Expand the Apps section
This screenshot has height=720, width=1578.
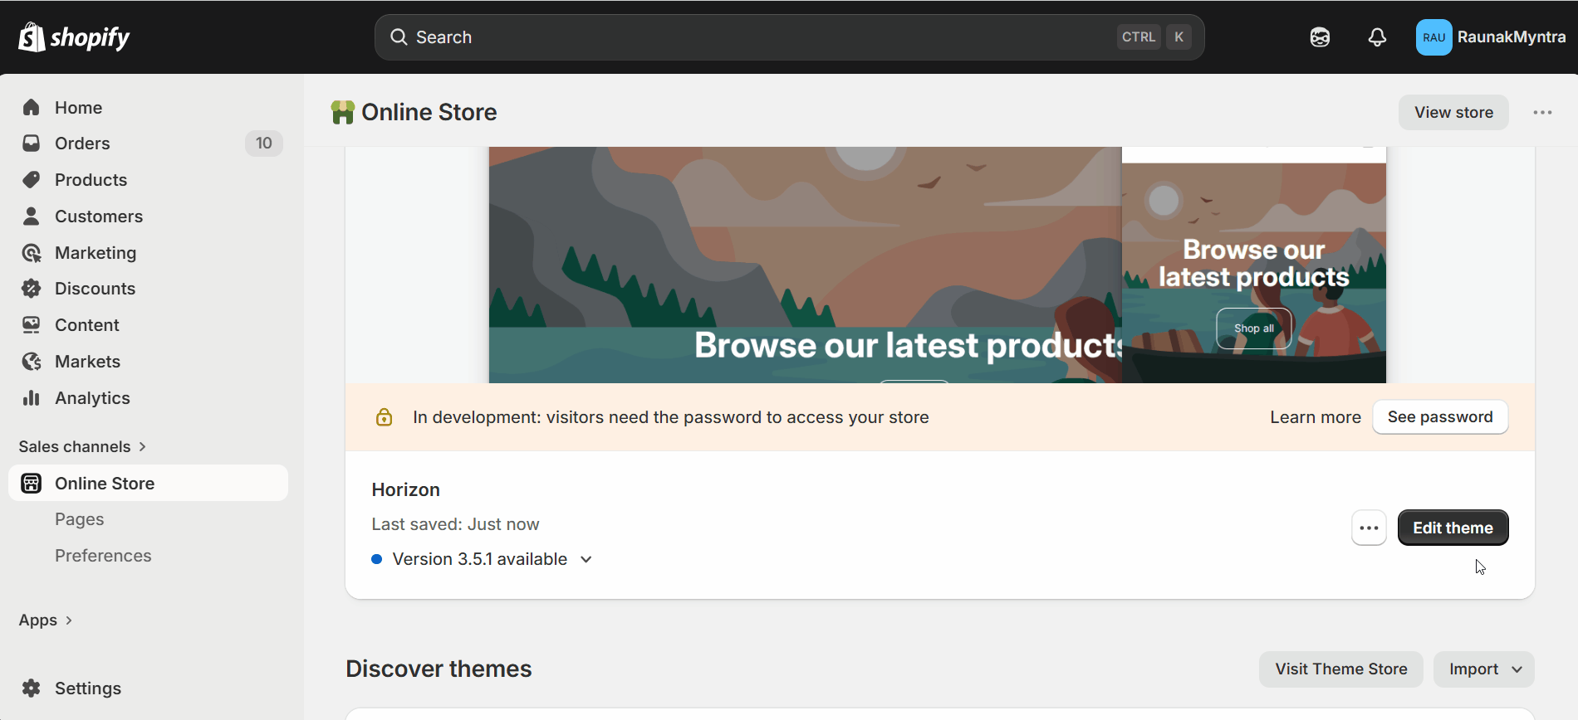pyautogui.click(x=46, y=620)
